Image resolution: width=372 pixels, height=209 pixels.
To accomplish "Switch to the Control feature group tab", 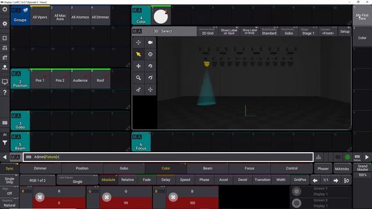I will coord(292,168).
